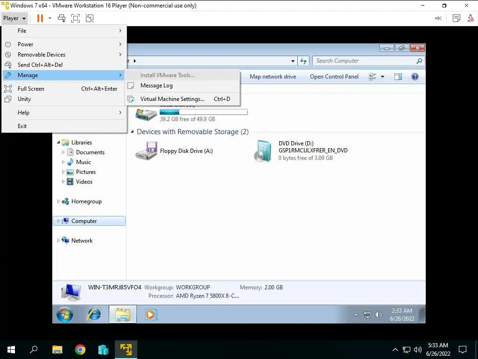The width and height of the screenshot is (478, 359).
Task: Click VMware Player host taskbar icon
Action: (x=126, y=350)
